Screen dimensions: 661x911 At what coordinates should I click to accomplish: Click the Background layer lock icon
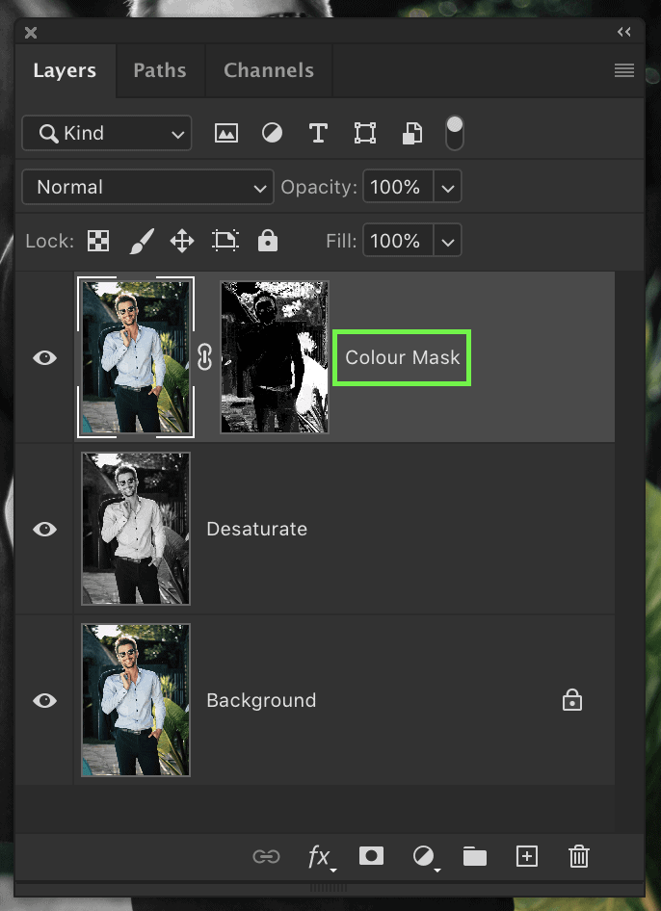pyautogui.click(x=572, y=700)
